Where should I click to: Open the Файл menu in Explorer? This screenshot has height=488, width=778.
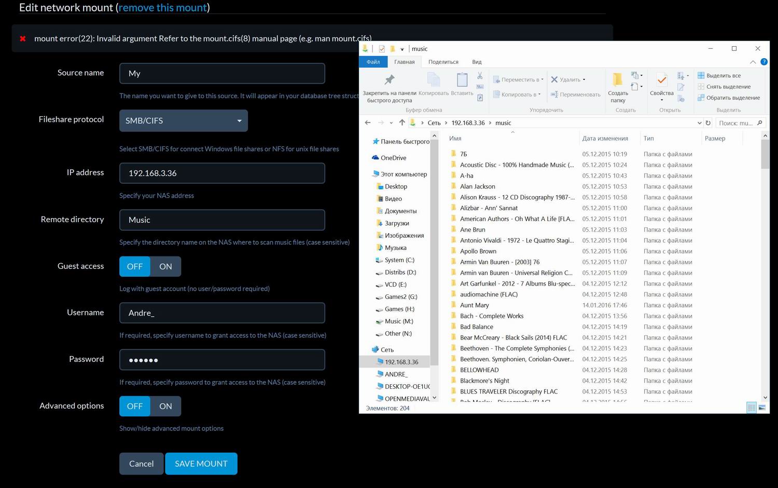(372, 61)
